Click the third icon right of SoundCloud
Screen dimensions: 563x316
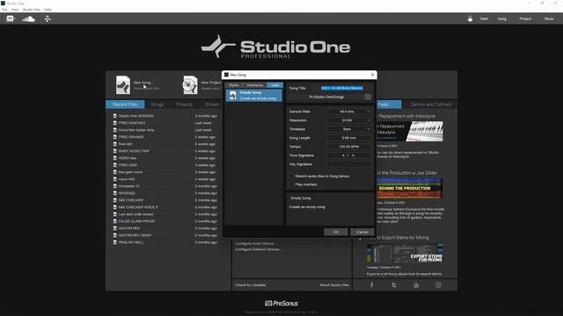(47, 19)
